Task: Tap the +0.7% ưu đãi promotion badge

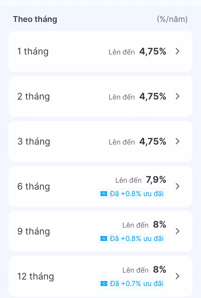Action: pos(132,284)
